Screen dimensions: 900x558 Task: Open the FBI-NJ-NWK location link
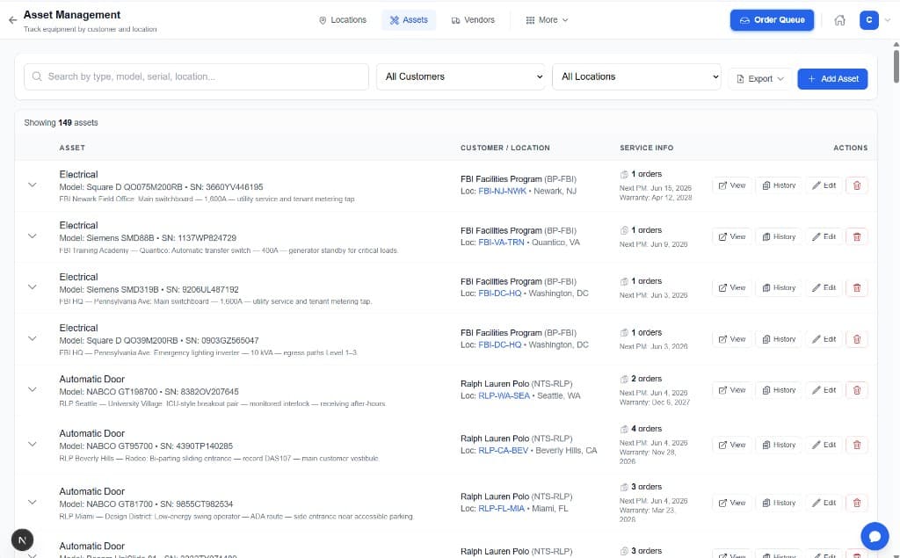(502, 192)
